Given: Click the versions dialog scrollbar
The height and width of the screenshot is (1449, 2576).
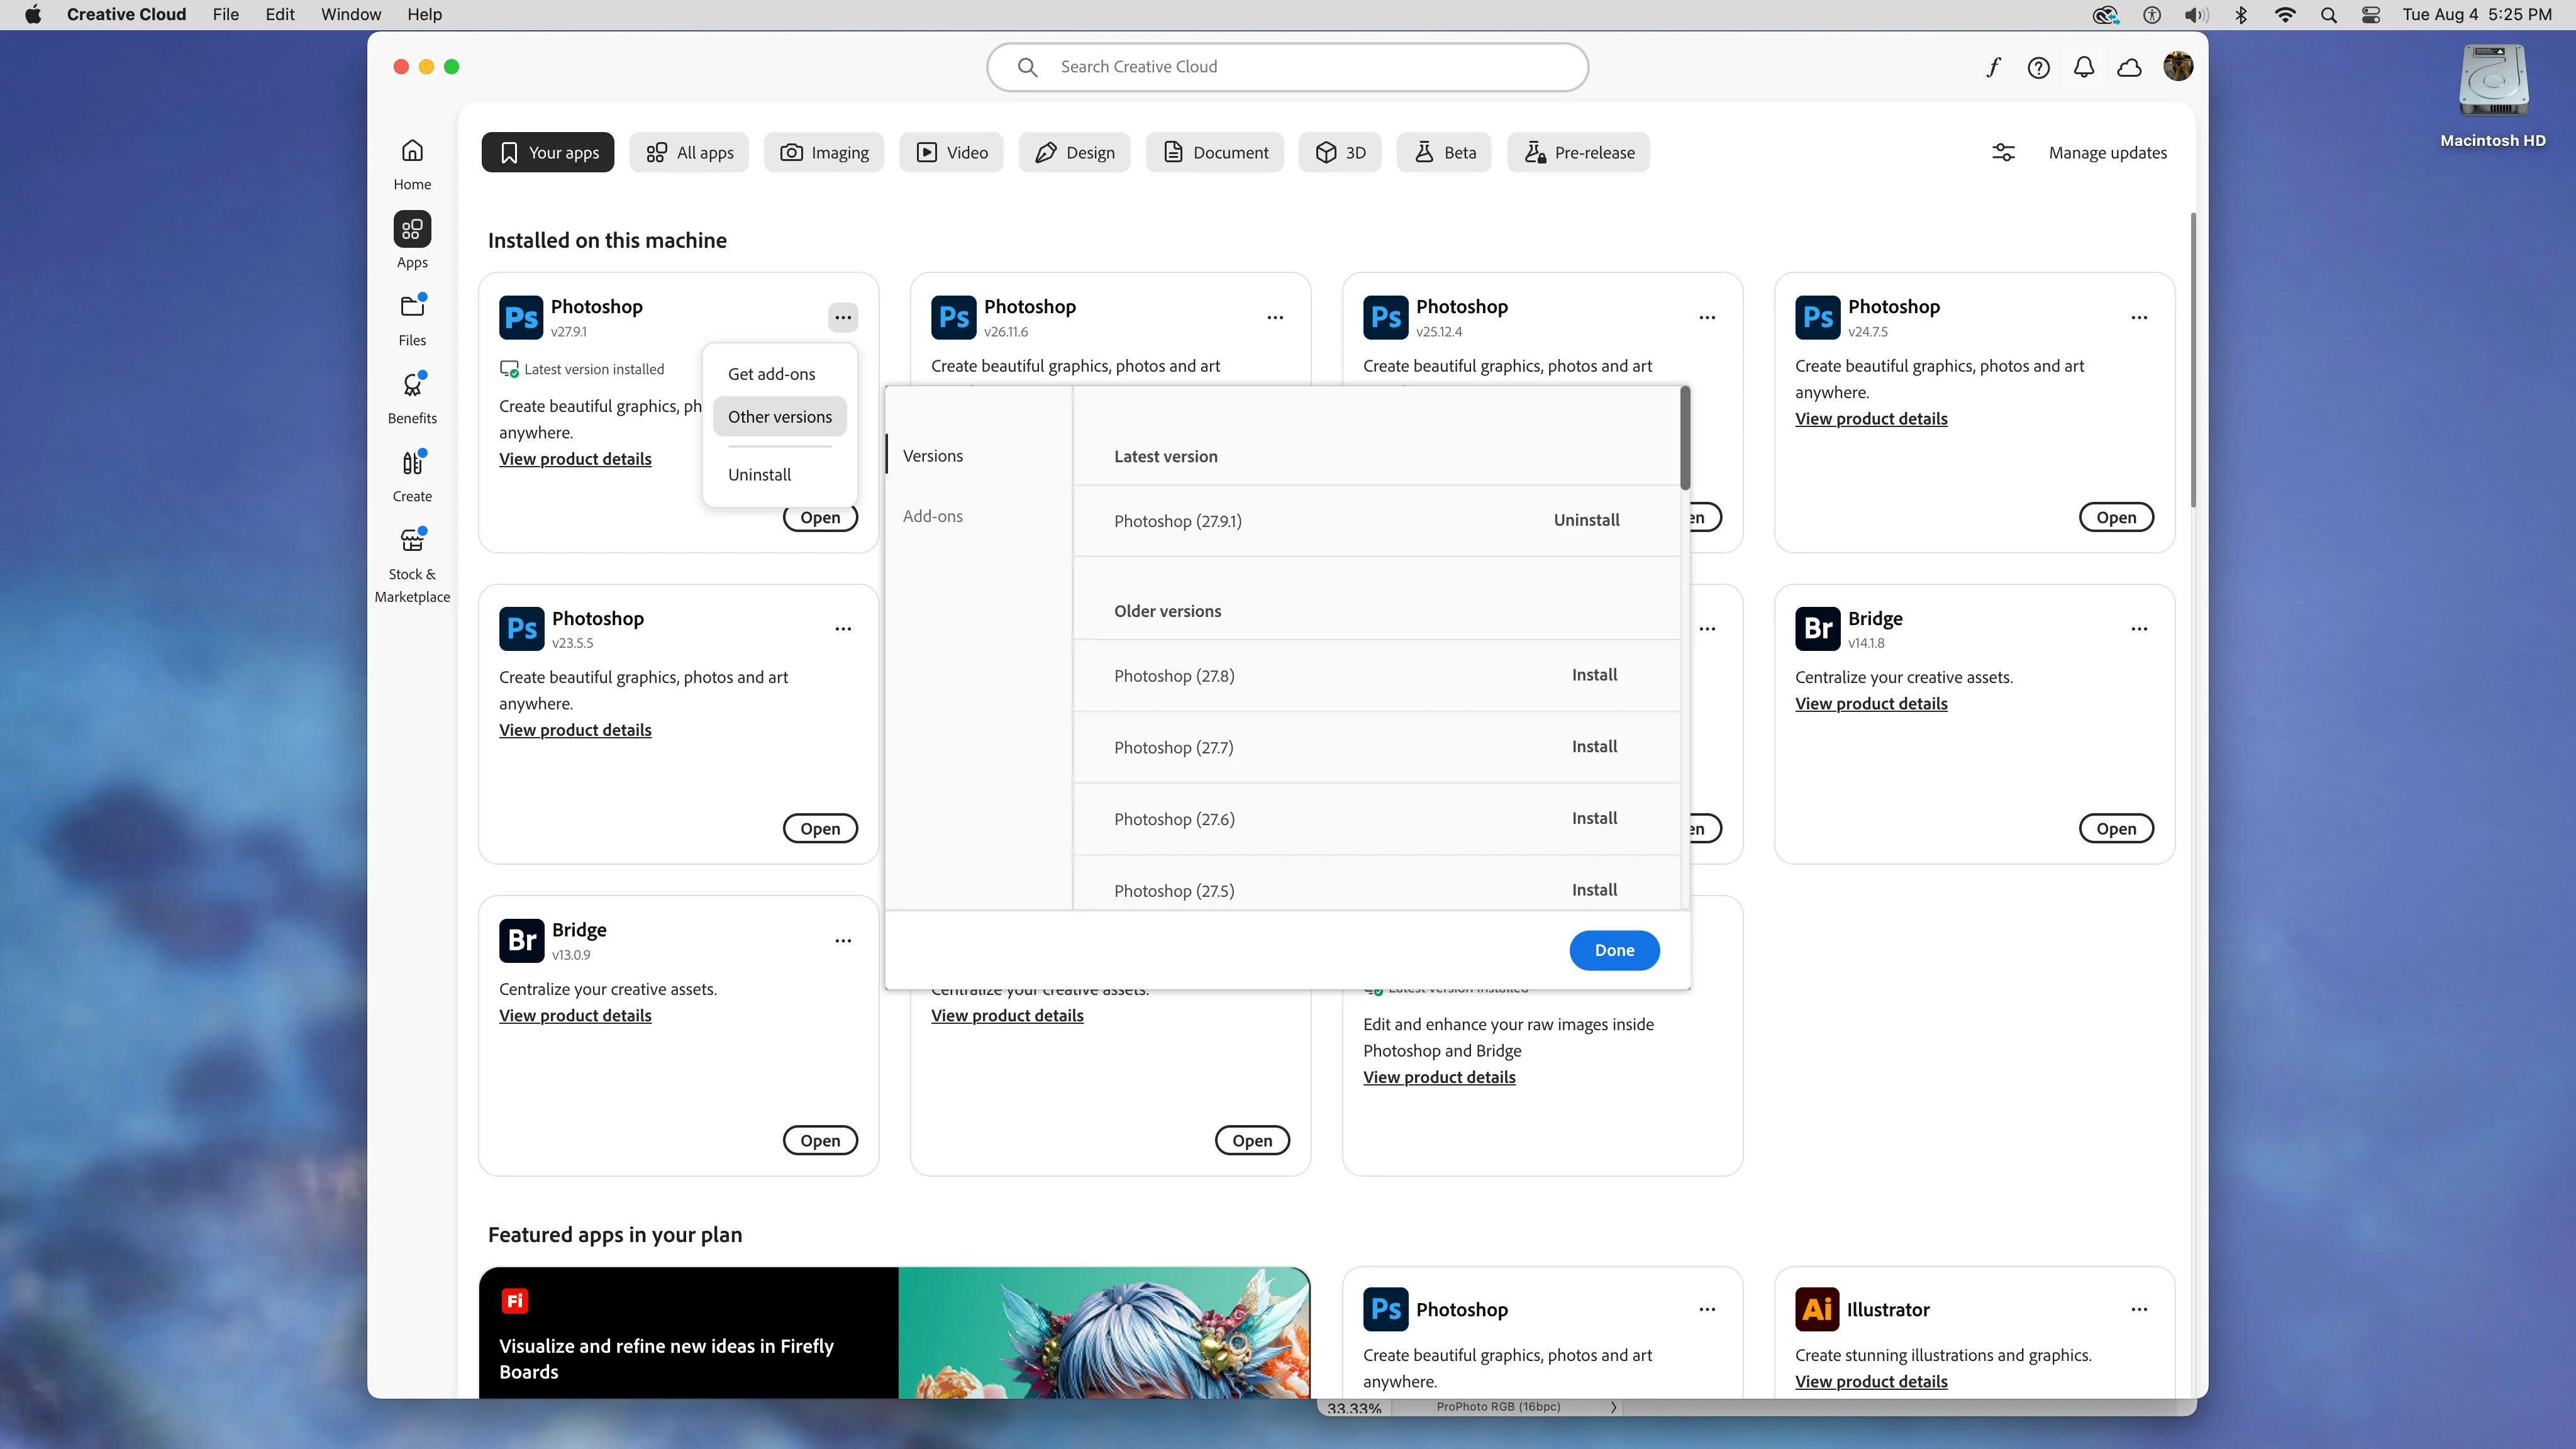Looking at the screenshot, I should [x=1685, y=439].
